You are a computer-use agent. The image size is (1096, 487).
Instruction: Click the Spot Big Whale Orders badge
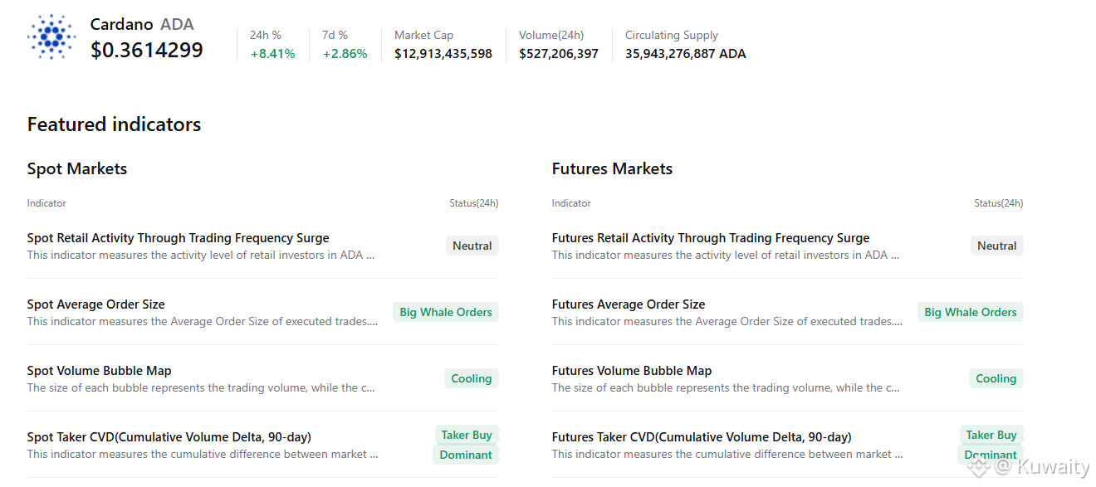(x=445, y=312)
